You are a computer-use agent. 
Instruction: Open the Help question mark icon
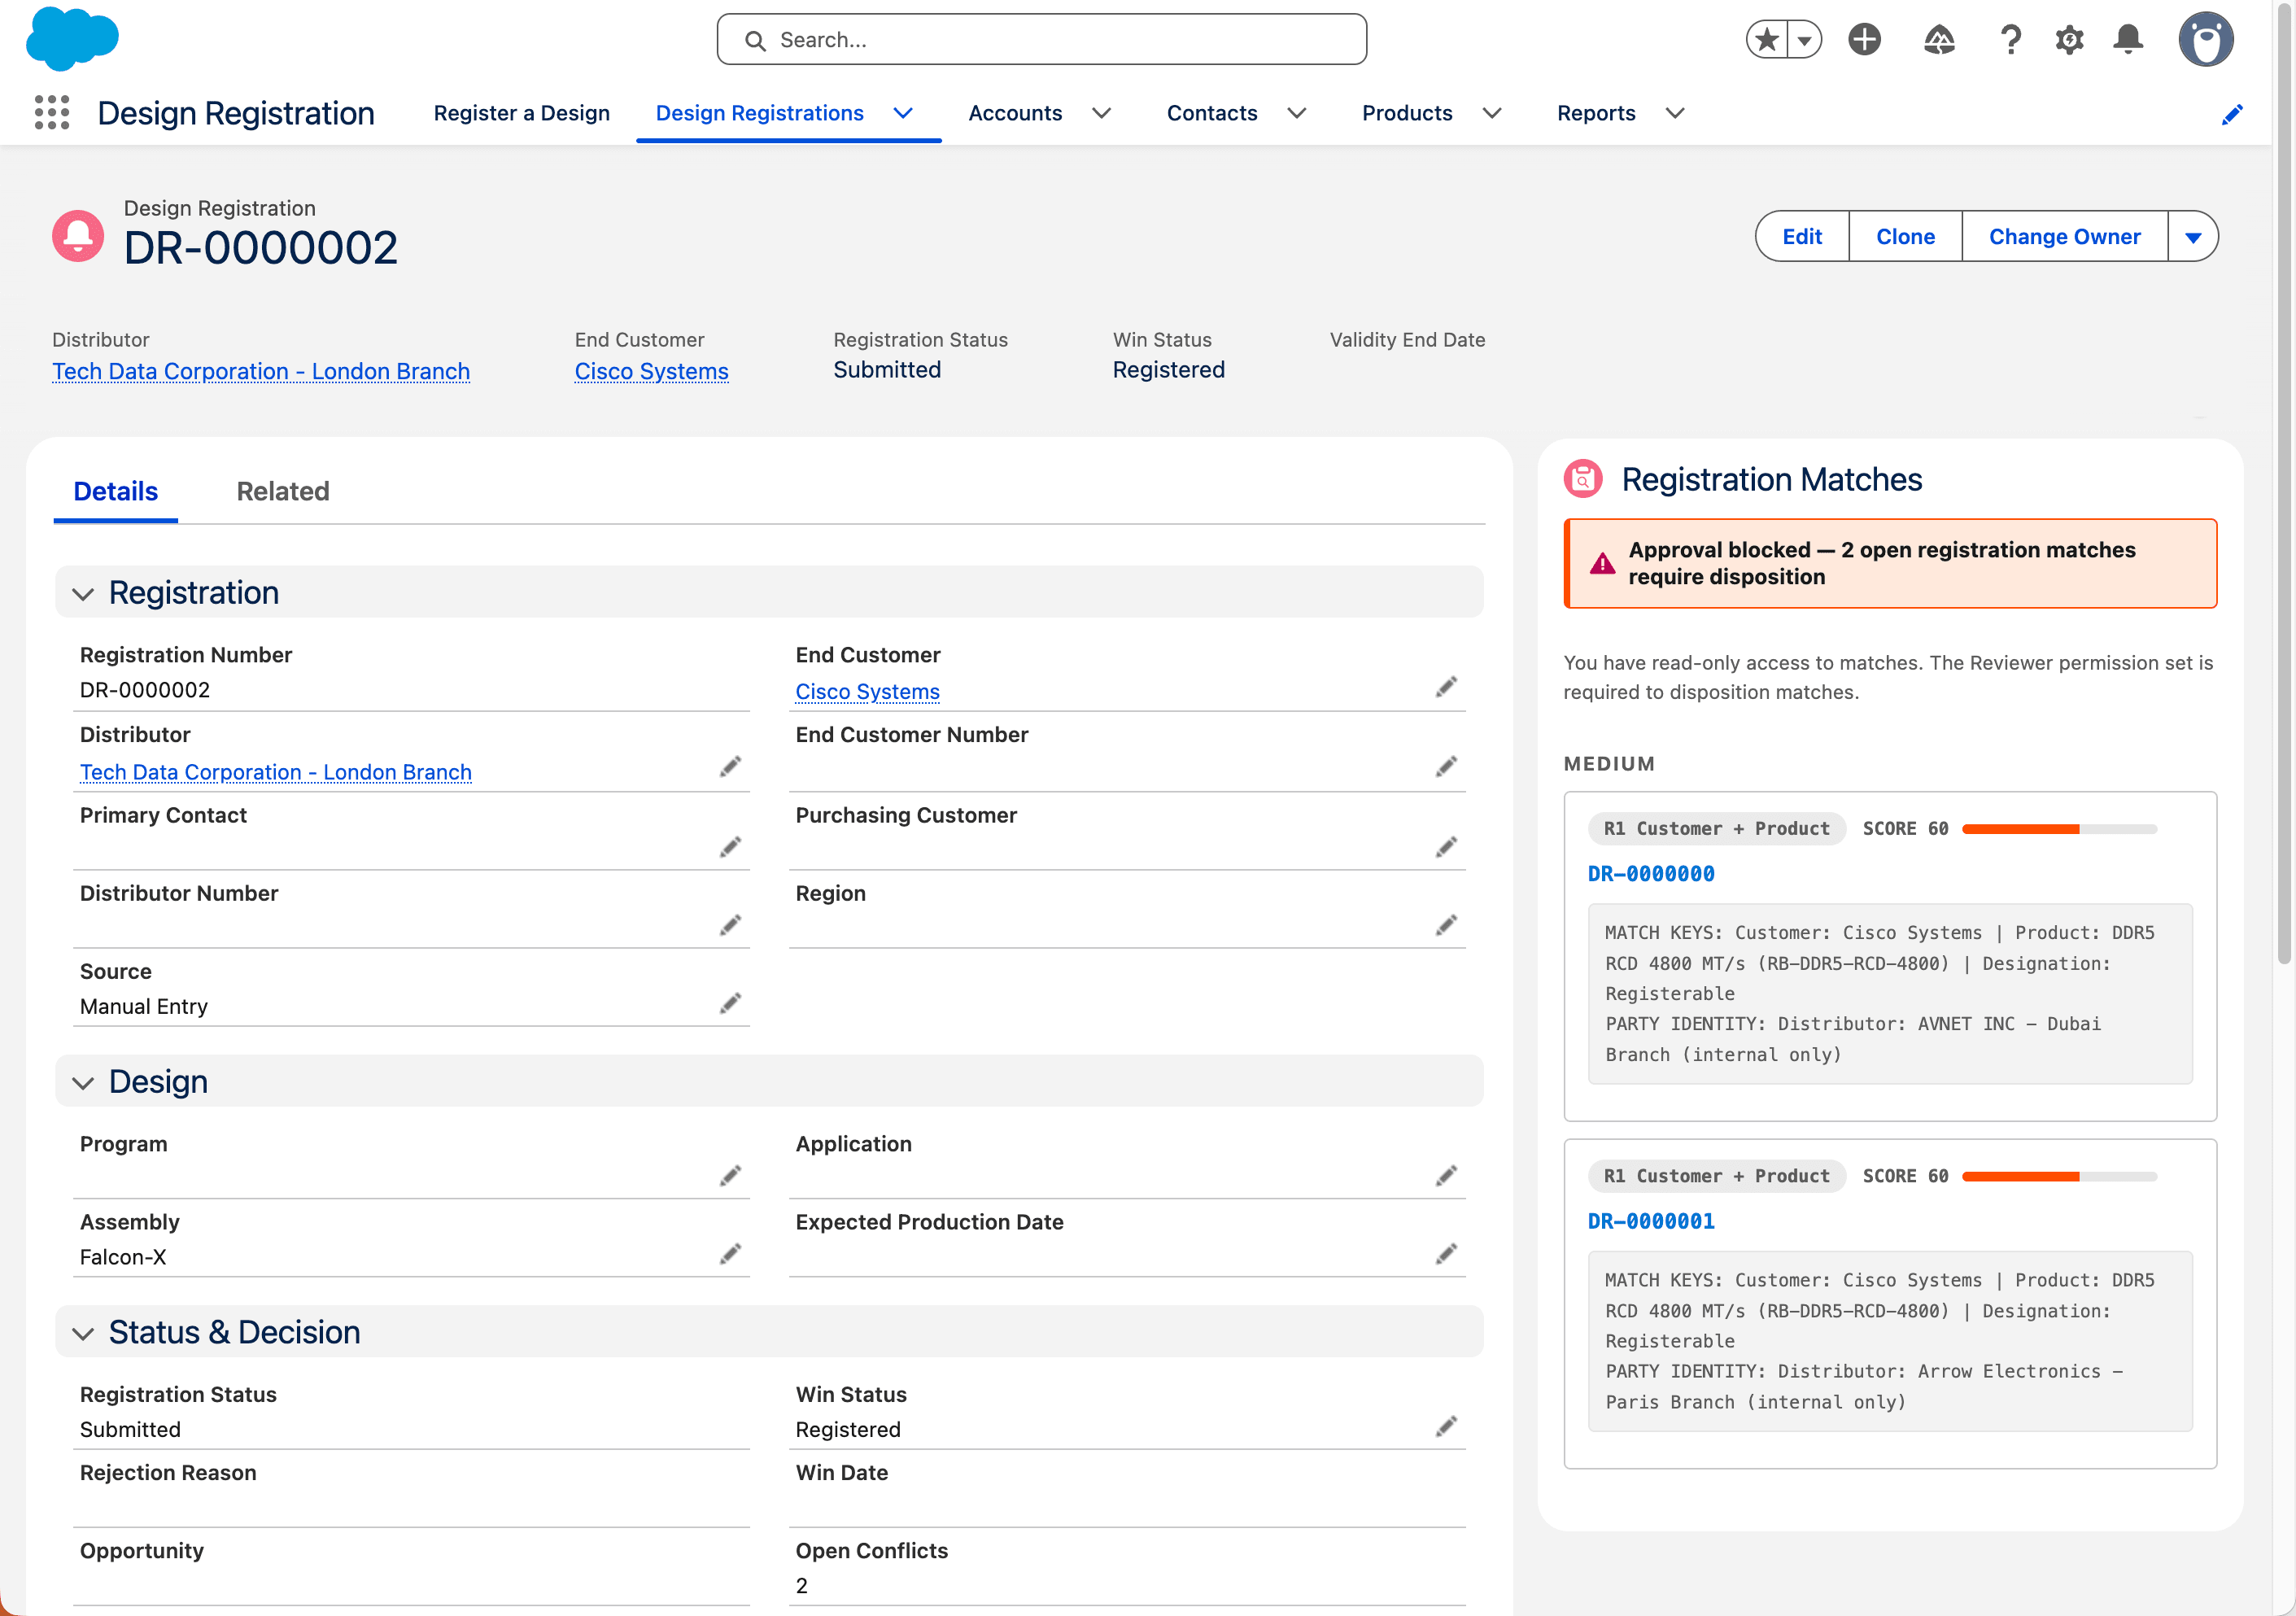click(x=2010, y=40)
